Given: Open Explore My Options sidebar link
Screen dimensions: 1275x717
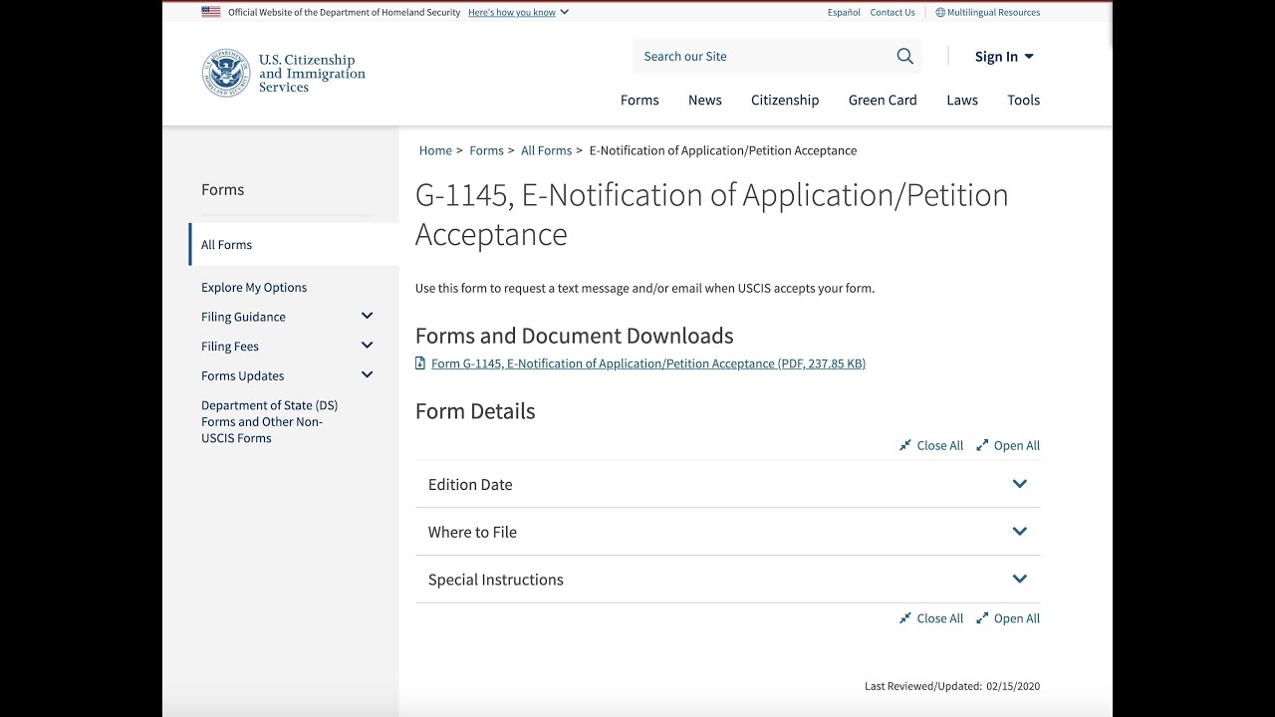Looking at the screenshot, I should tap(254, 287).
